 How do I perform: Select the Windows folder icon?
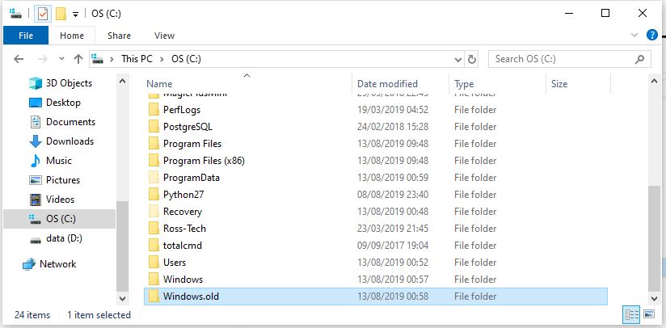point(154,280)
